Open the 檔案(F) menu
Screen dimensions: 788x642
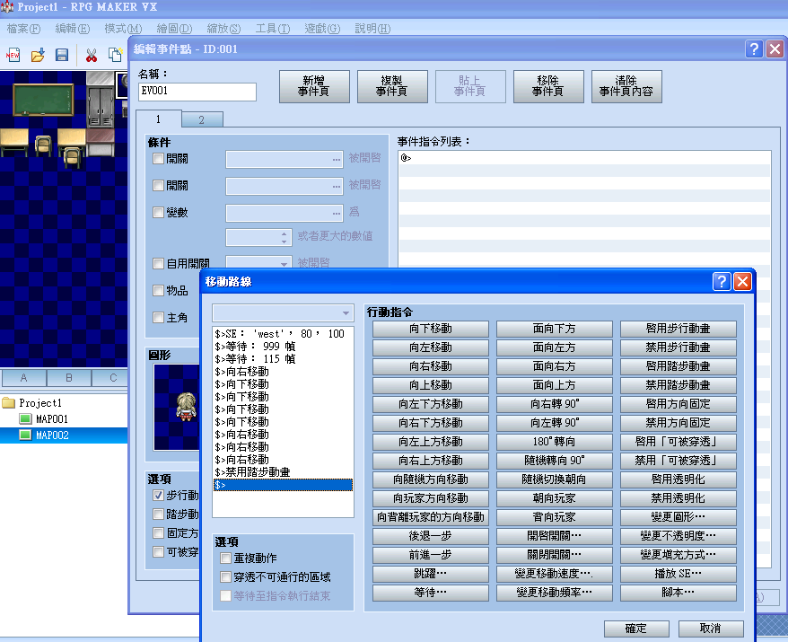click(23, 29)
